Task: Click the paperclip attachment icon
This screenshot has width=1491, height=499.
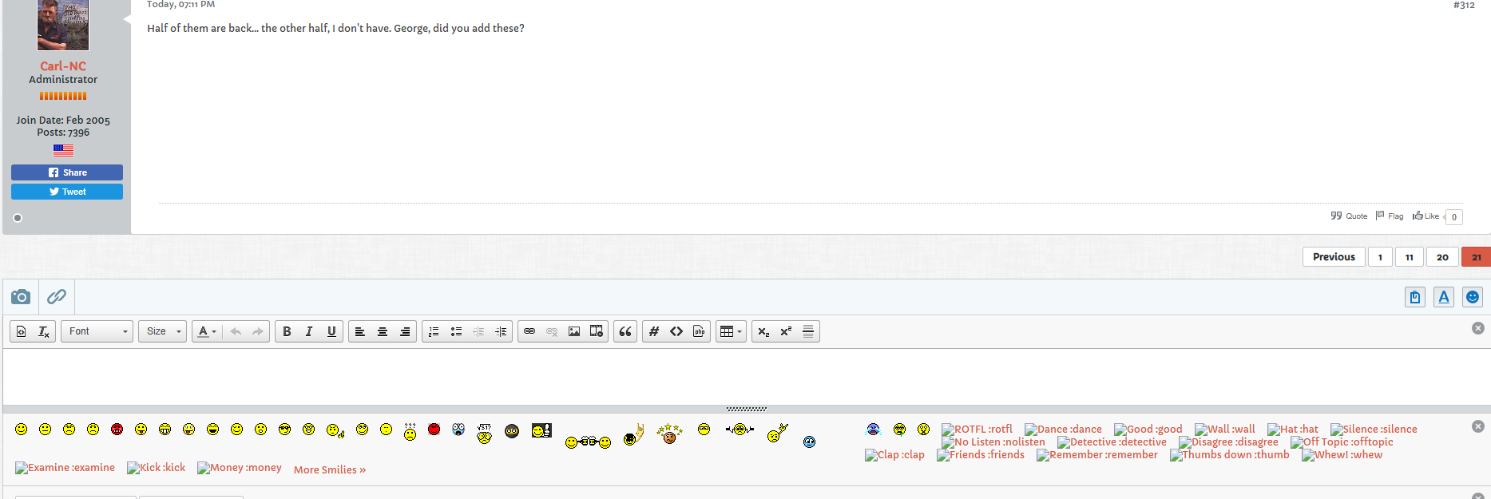Action: click(56, 297)
